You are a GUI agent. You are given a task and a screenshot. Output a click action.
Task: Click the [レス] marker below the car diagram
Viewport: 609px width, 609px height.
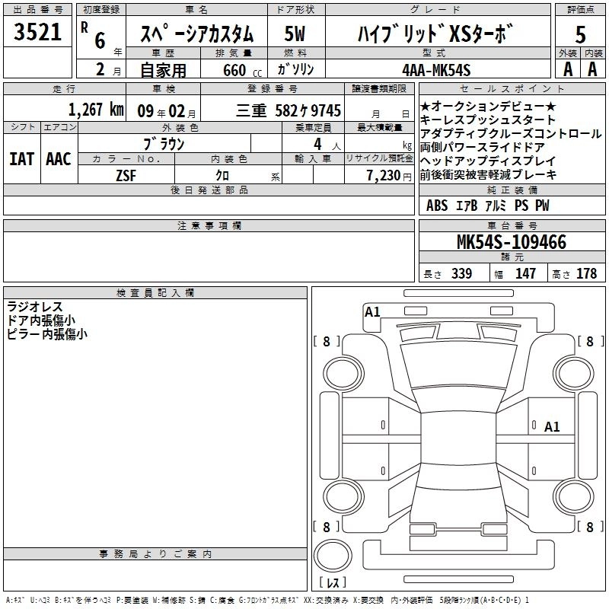pyautogui.click(x=332, y=583)
